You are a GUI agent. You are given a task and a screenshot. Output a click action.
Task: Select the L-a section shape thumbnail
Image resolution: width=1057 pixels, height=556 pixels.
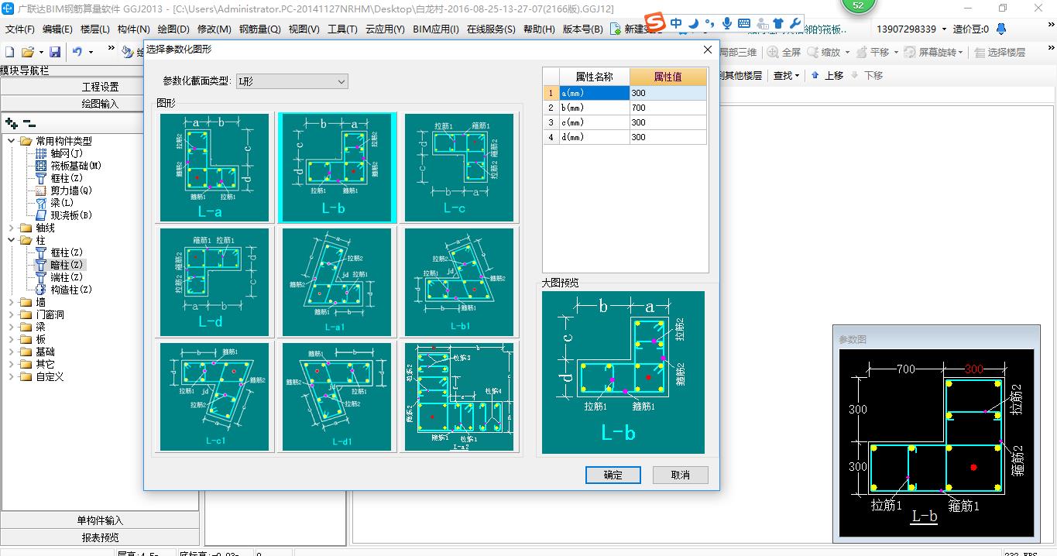(x=214, y=167)
